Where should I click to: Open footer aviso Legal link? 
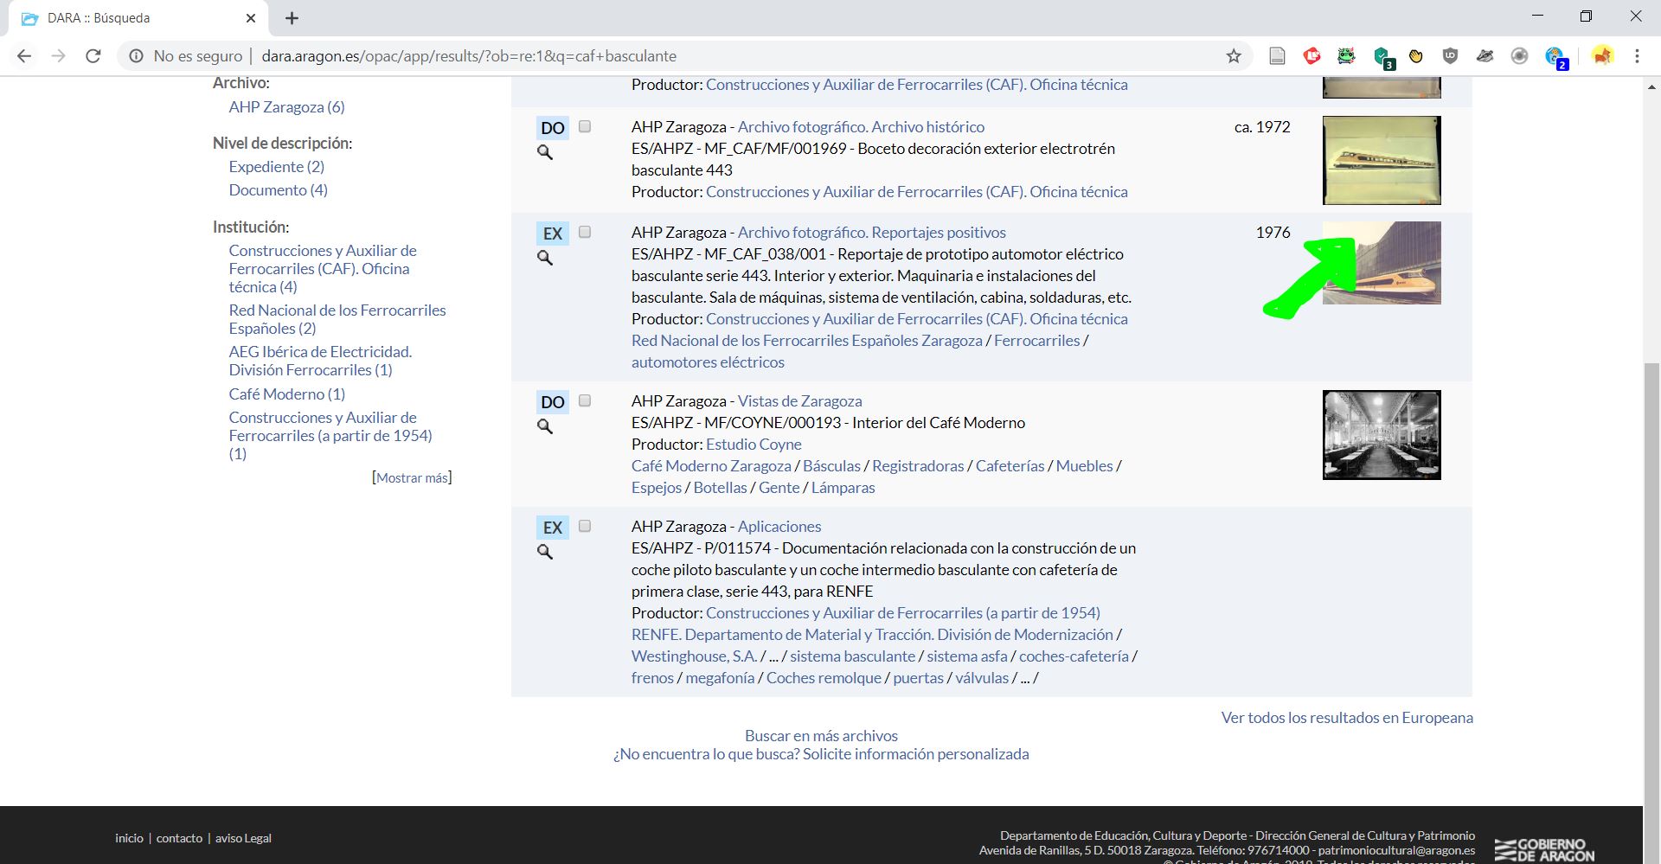[243, 838]
